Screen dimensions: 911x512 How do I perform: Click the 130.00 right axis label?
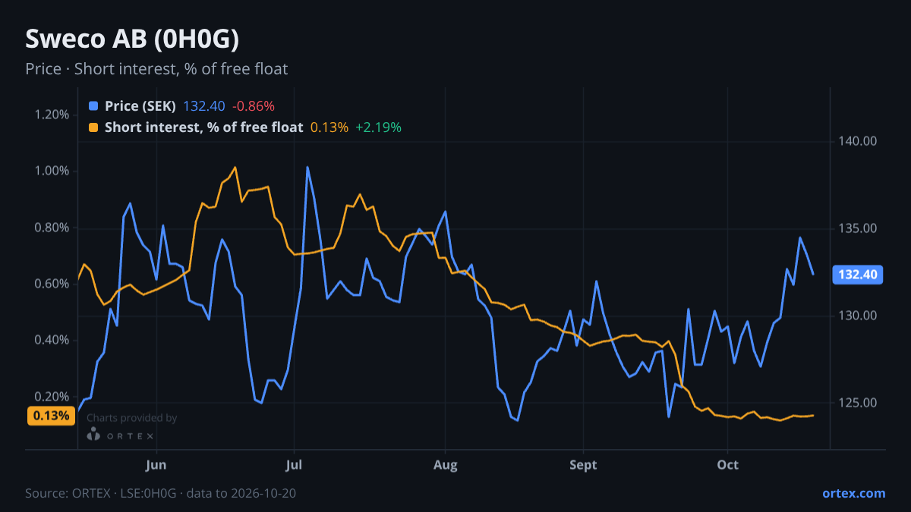tap(858, 316)
